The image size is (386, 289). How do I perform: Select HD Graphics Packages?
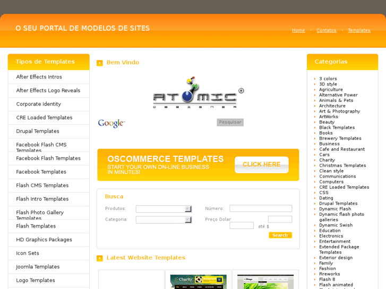[44, 240]
